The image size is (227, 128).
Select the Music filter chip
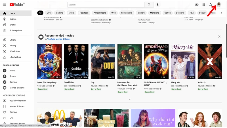72,13
